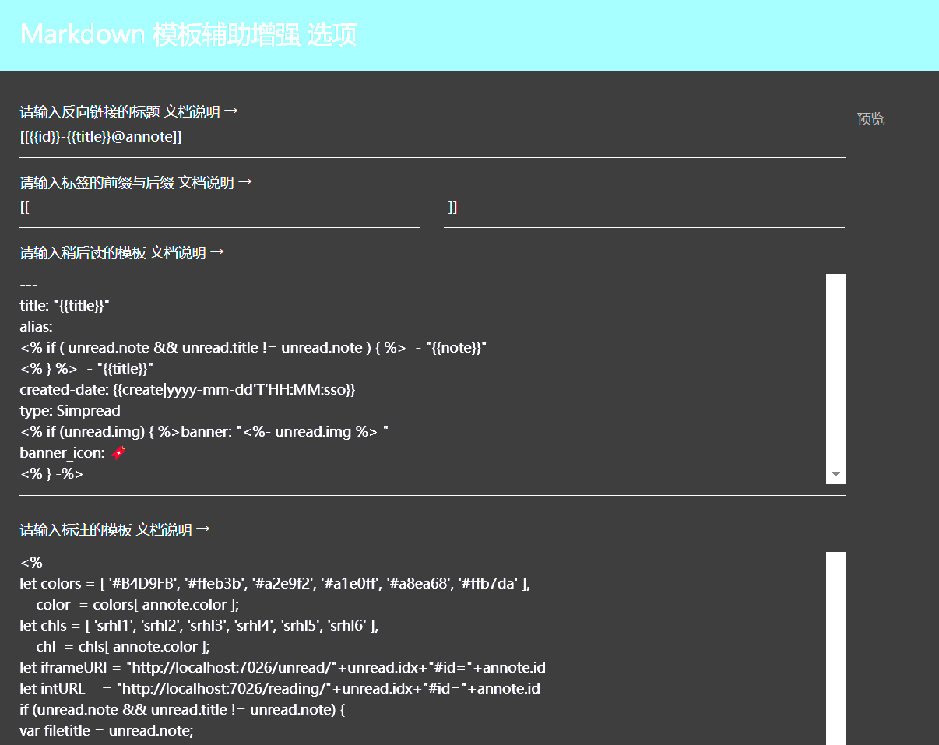Focus the tag prefix field containing [[
The width and height of the screenshot is (939, 745).
(220, 208)
